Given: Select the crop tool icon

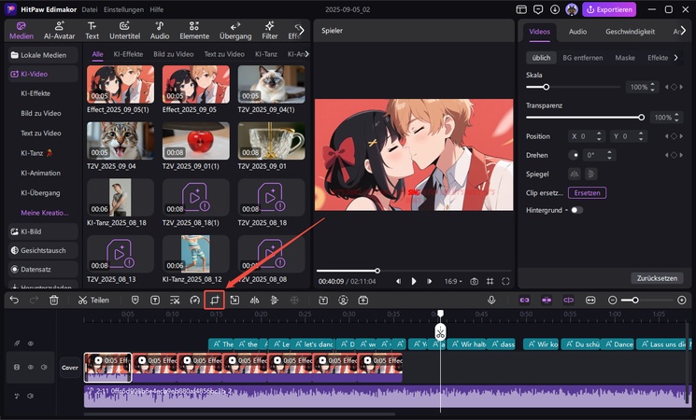Looking at the screenshot, I should point(215,301).
